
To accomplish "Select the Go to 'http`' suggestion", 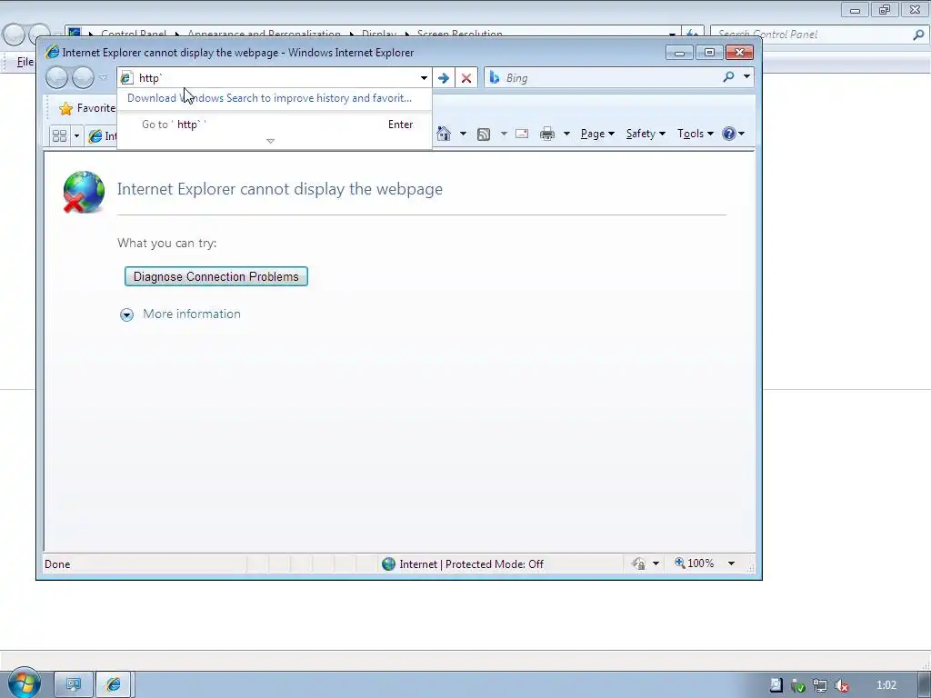I will (275, 124).
